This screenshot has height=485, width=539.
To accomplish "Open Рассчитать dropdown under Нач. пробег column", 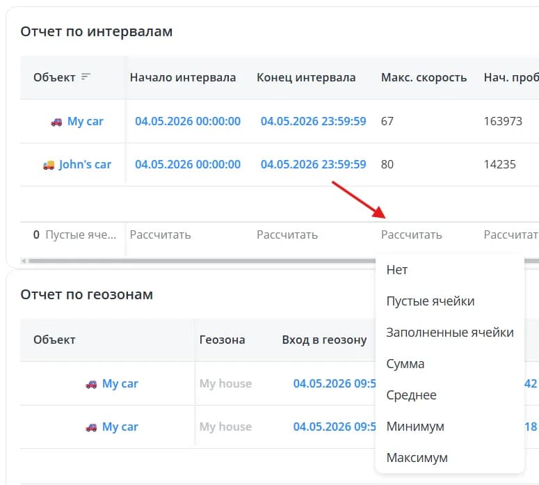I will (x=511, y=235).
